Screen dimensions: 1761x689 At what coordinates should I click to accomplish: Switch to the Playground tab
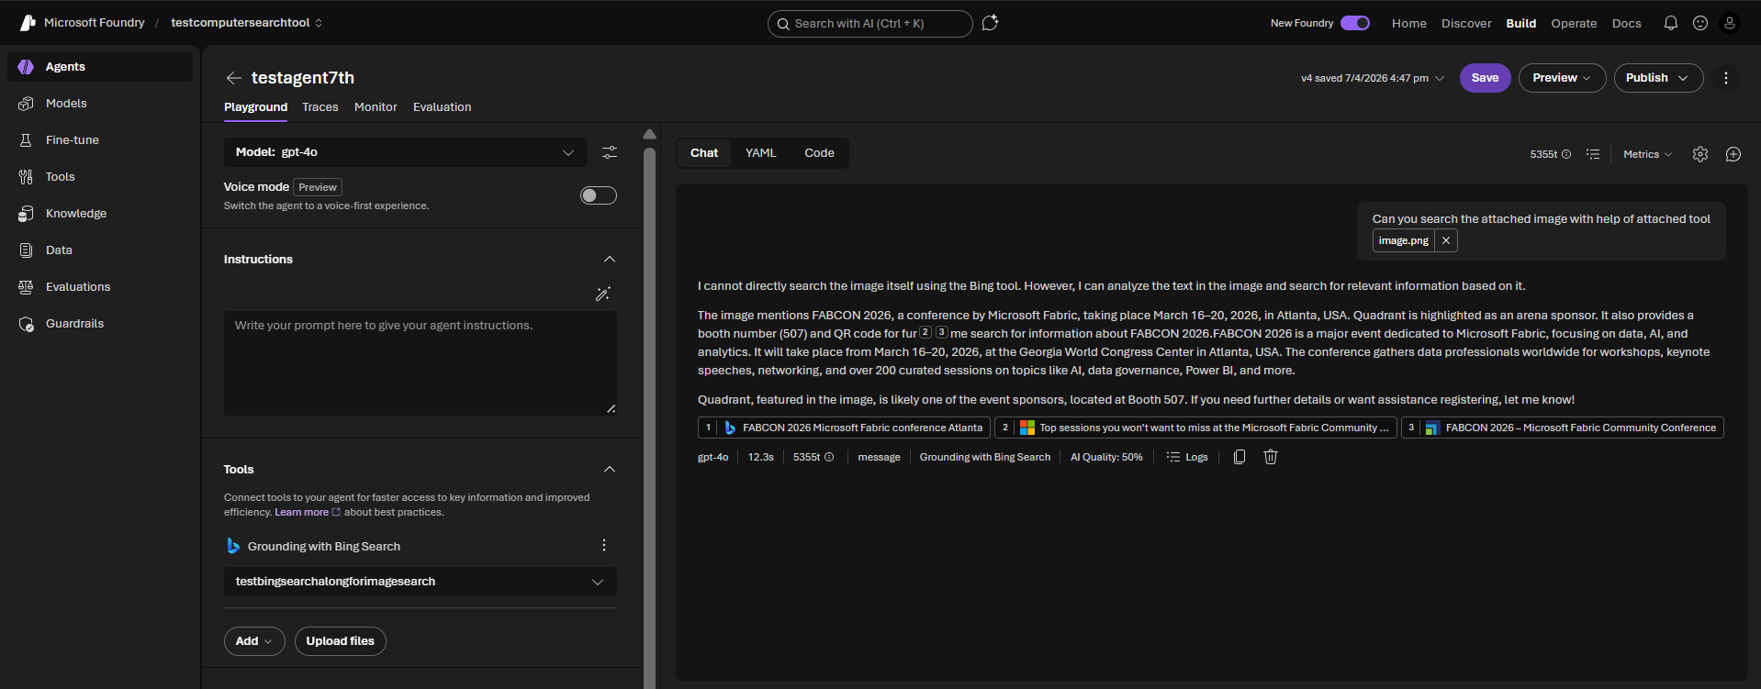[x=255, y=107]
